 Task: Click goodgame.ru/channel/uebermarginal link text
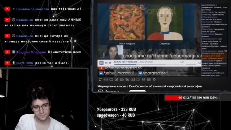coord(162,56)
